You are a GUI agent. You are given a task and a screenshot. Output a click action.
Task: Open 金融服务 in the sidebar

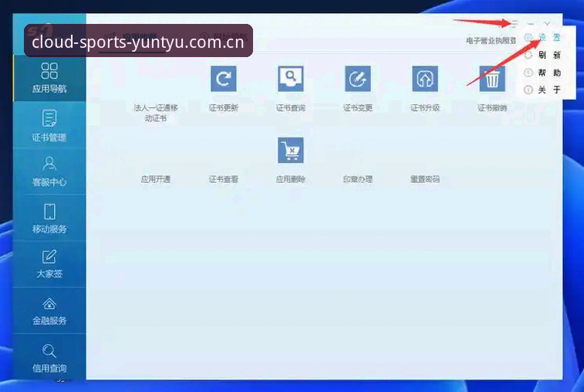tap(49, 311)
